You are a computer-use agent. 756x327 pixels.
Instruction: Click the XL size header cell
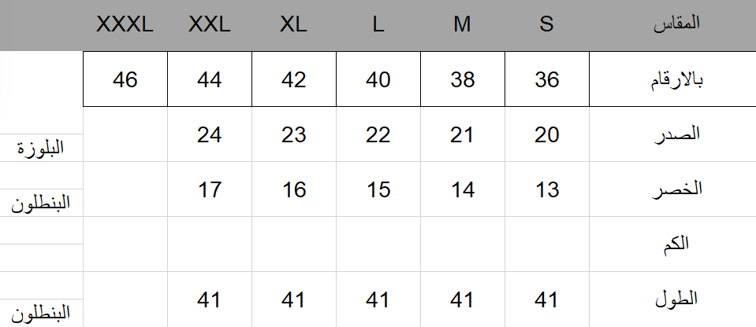[x=293, y=24]
